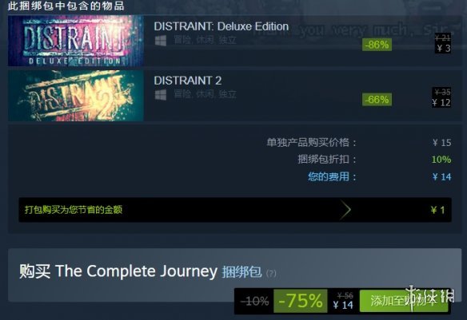Click the 捆绑包 bundle link
This screenshot has height=320, width=467.
click(x=241, y=271)
